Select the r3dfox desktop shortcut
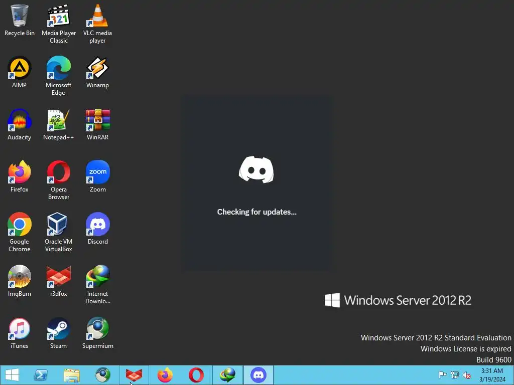This screenshot has width=514, height=385. coord(59,281)
